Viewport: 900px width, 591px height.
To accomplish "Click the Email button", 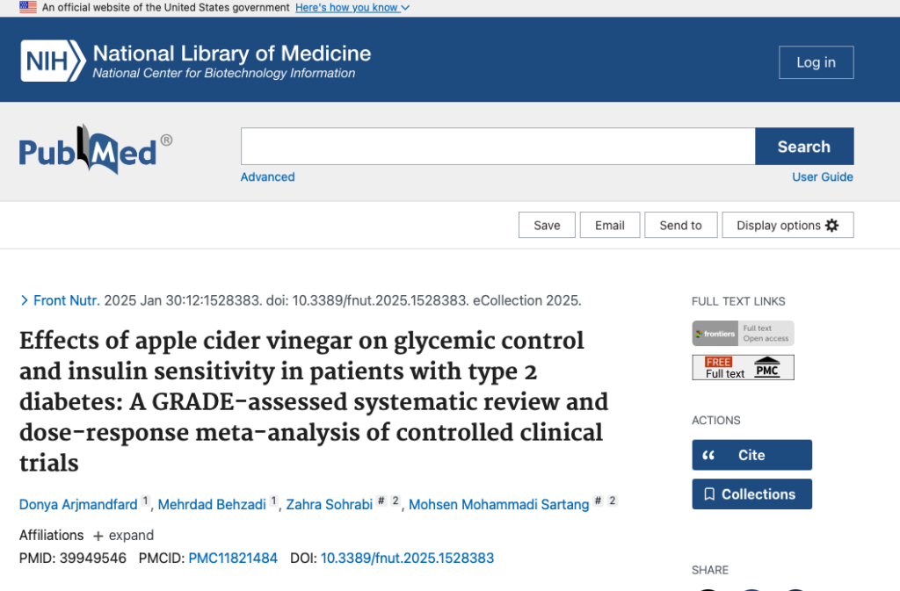I will click(610, 226).
